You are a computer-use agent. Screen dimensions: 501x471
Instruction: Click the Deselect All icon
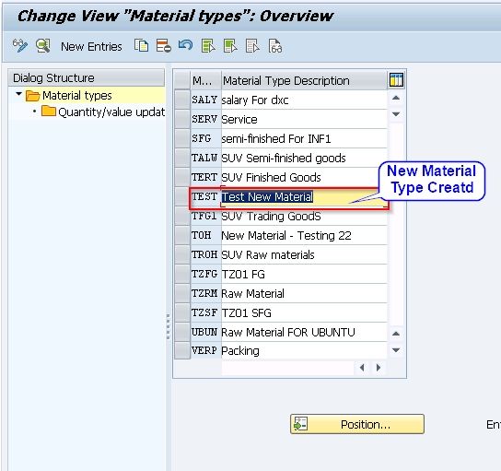[x=252, y=46]
